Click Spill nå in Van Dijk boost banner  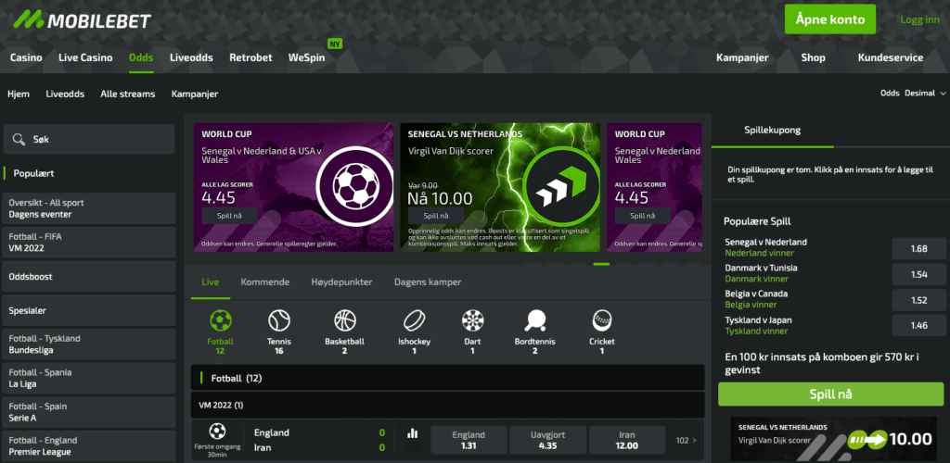tap(436, 216)
